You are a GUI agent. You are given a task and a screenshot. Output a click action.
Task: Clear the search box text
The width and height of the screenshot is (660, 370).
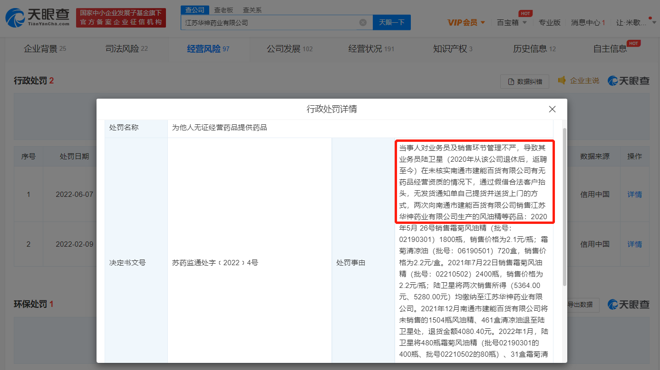[x=363, y=22]
